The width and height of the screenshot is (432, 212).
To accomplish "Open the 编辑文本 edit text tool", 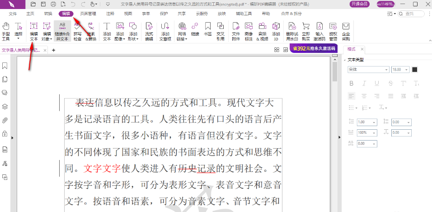I will (33, 32).
